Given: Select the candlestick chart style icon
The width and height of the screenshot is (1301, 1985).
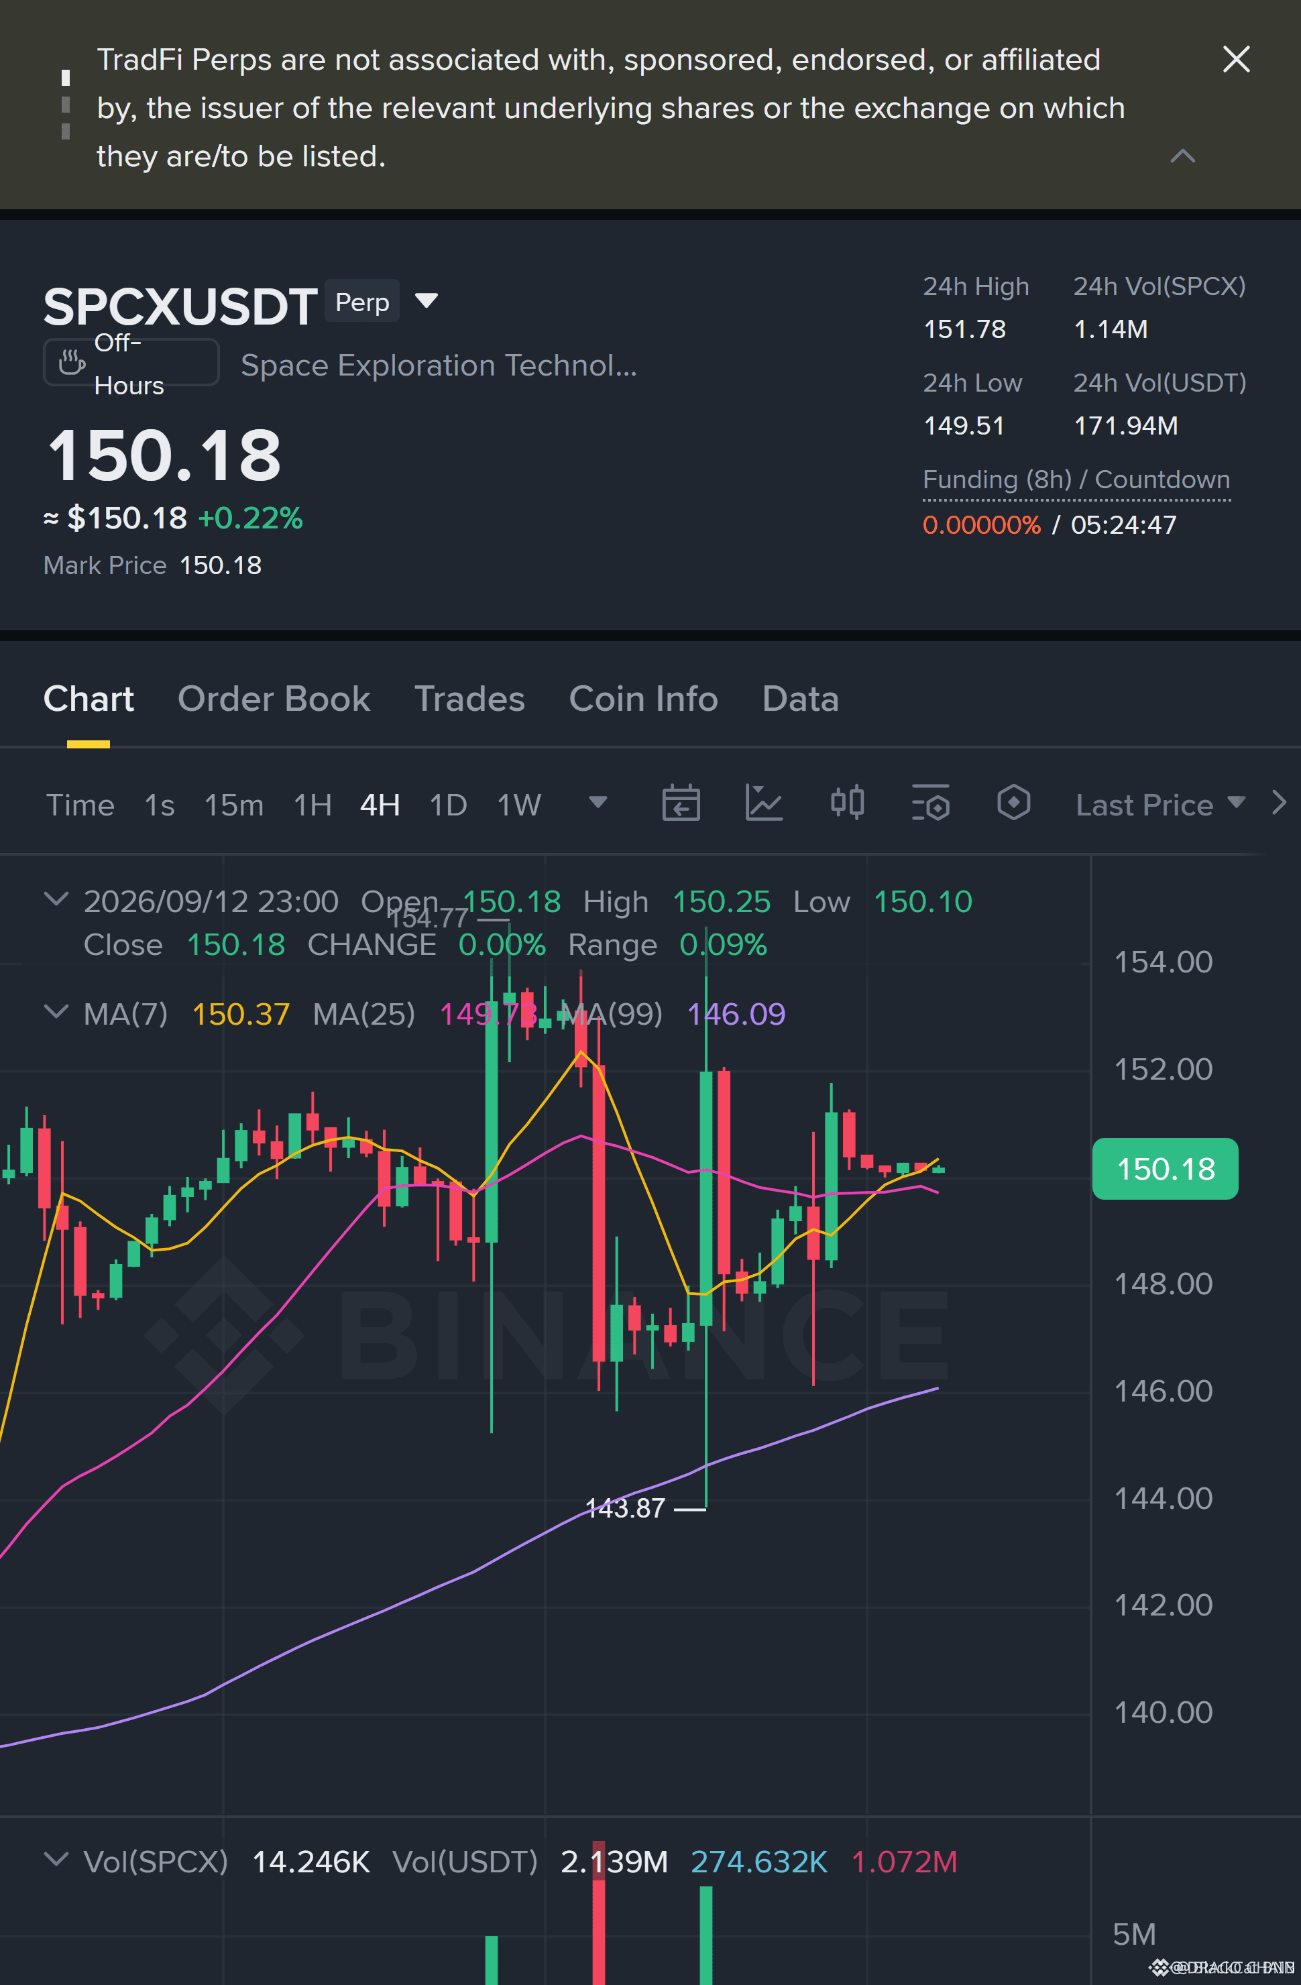Looking at the screenshot, I should (x=846, y=803).
